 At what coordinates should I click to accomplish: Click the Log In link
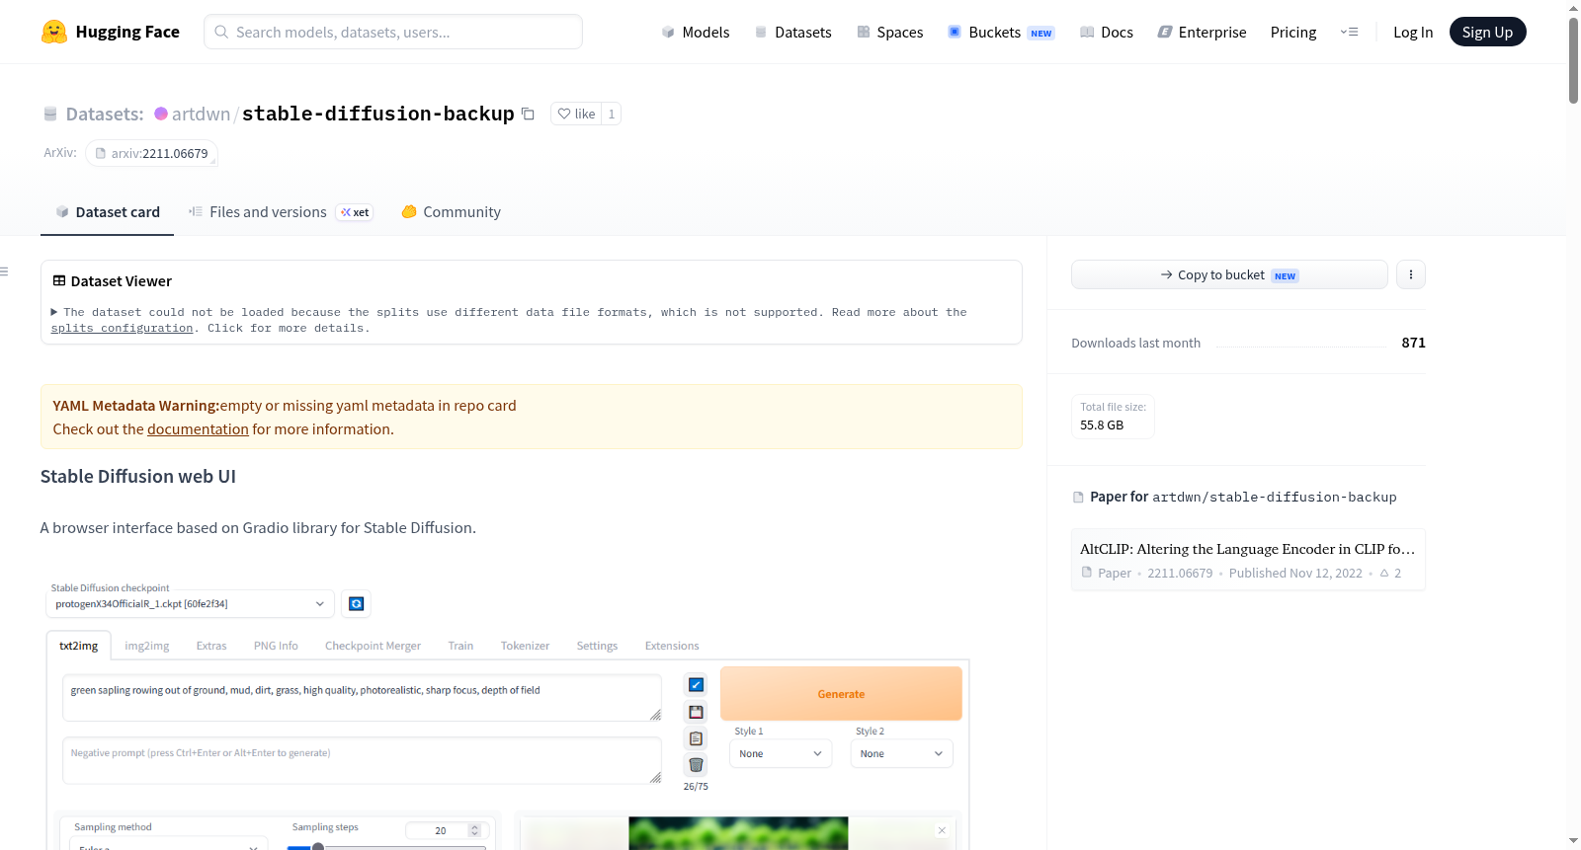pyautogui.click(x=1413, y=33)
